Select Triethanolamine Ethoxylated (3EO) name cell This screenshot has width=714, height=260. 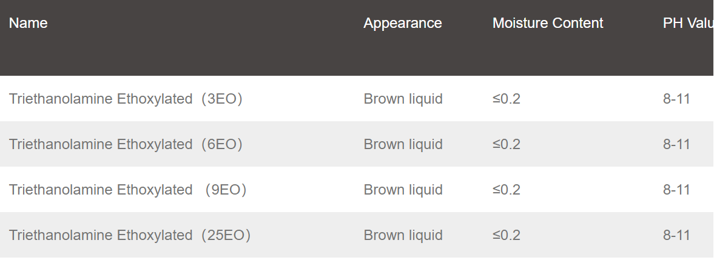(x=126, y=99)
